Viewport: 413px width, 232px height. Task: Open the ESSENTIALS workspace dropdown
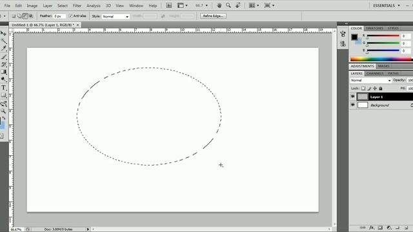click(x=386, y=6)
